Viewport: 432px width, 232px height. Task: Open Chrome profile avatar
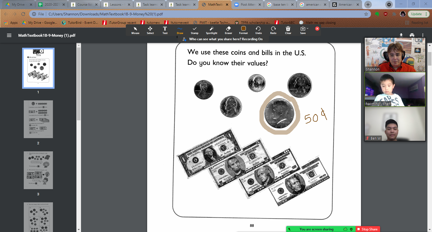(x=403, y=14)
